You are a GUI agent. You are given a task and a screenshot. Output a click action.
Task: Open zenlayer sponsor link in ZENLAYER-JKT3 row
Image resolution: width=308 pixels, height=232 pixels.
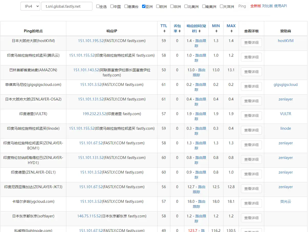point(285,187)
